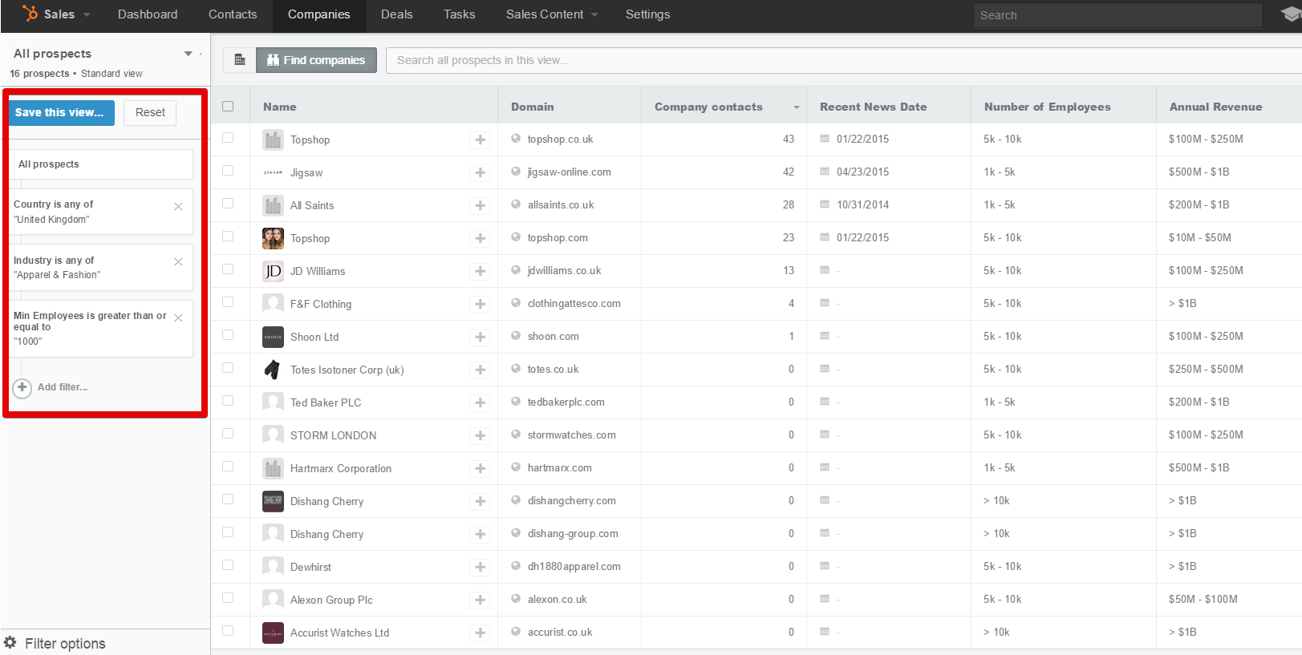This screenshot has width=1302, height=655.
Task: Click the plus icon in Topshop's first row
Action: [x=480, y=139]
